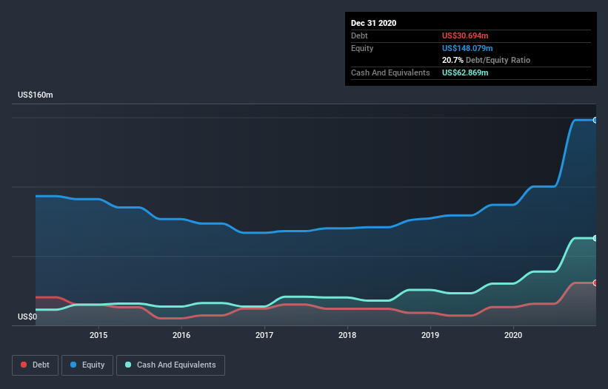Click the 2015 x-axis label
608x389 pixels.
click(98, 336)
